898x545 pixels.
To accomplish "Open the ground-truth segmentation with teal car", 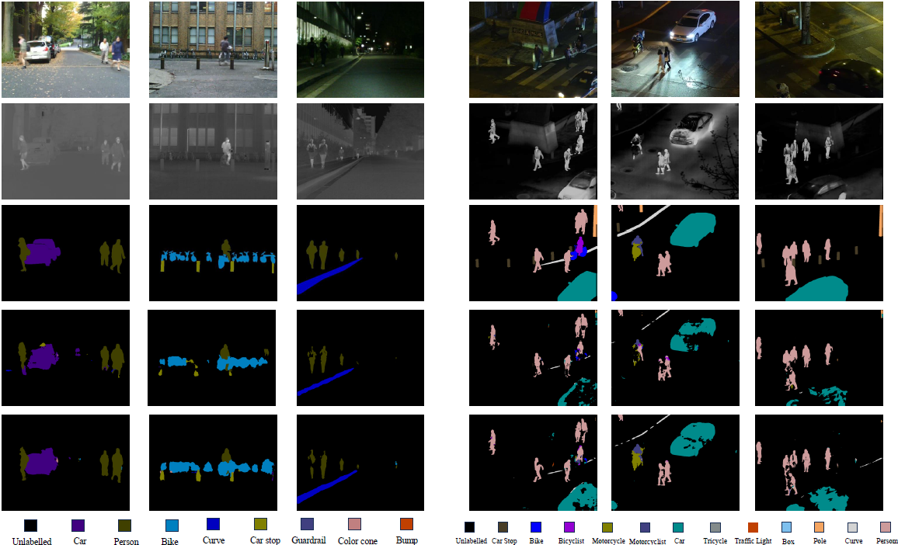I will click(675, 254).
